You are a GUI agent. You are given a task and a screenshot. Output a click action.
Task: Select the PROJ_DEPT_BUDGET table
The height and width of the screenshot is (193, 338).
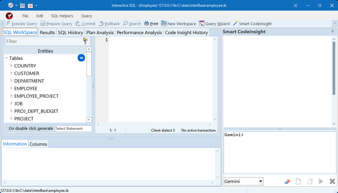click(x=36, y=111)
